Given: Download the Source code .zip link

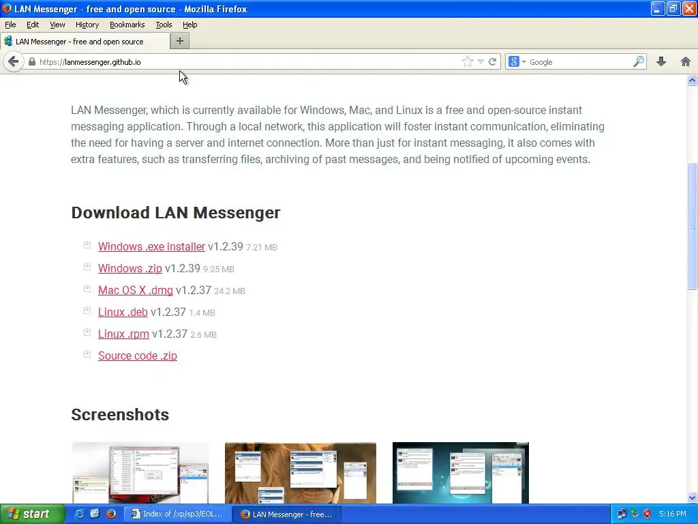Looking at the screenshot, I should (x=138, y=355).
